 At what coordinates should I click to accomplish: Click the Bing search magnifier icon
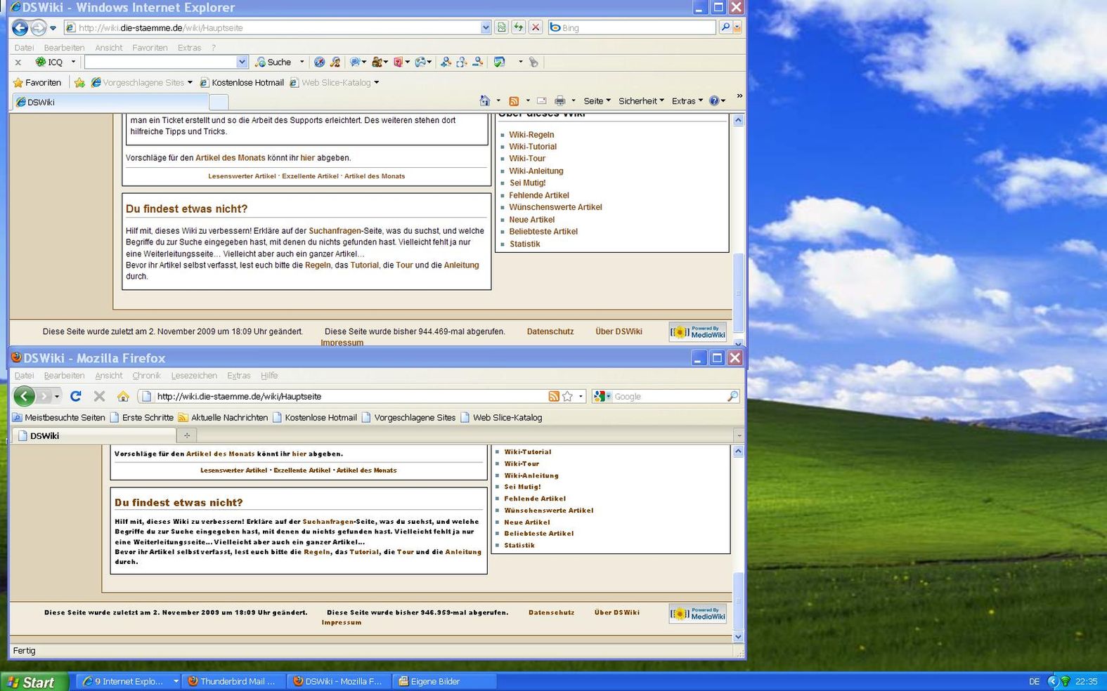click(x=725, y=27)
